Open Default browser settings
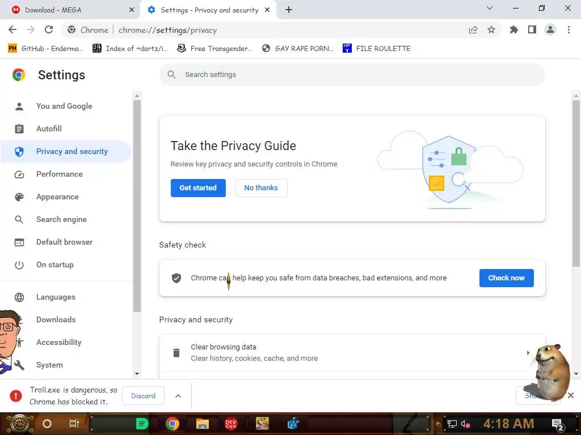The image size is (581, 435). point(65,242)
